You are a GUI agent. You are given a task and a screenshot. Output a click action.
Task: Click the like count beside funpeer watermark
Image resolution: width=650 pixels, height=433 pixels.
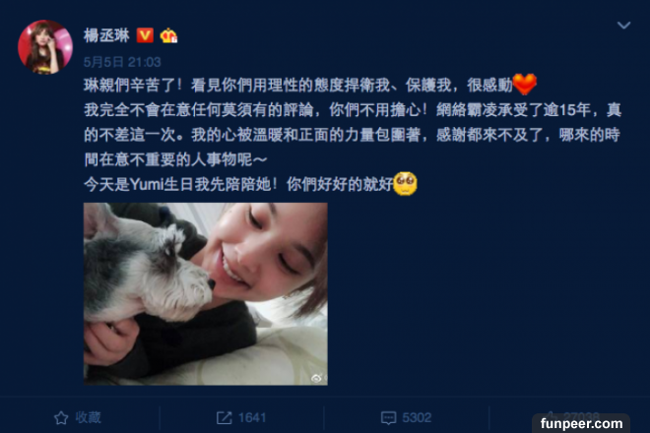[582, 415]
